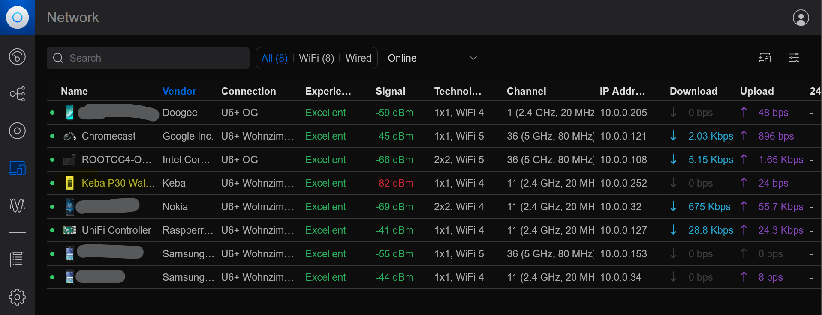The image size is (822, 315).
Task: Click the Keba P30 wallbox icon
Action: pos(70,183)
